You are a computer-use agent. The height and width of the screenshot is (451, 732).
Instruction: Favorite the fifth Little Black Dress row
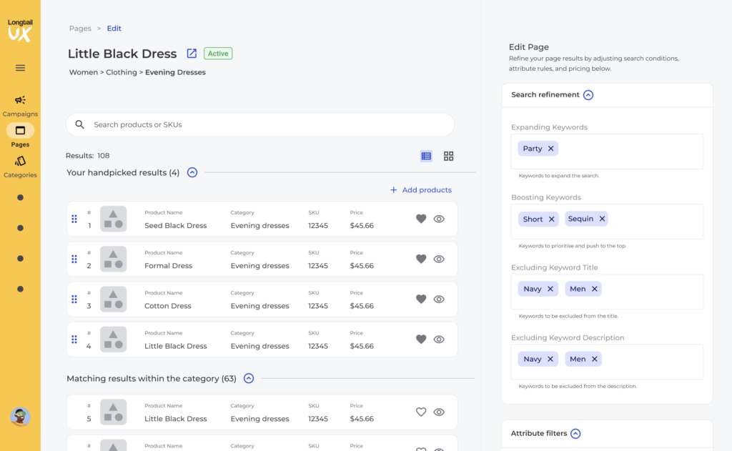pos(421,412)
